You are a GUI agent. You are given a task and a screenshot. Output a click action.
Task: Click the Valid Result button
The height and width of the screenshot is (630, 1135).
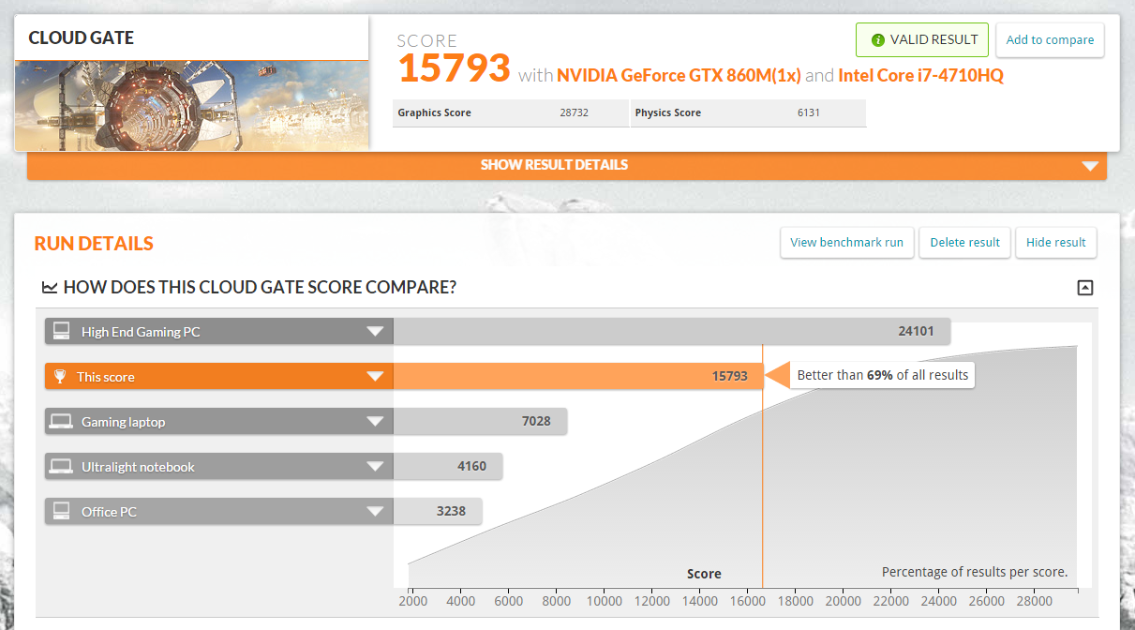pyautogui.click(x=922, y=40)
